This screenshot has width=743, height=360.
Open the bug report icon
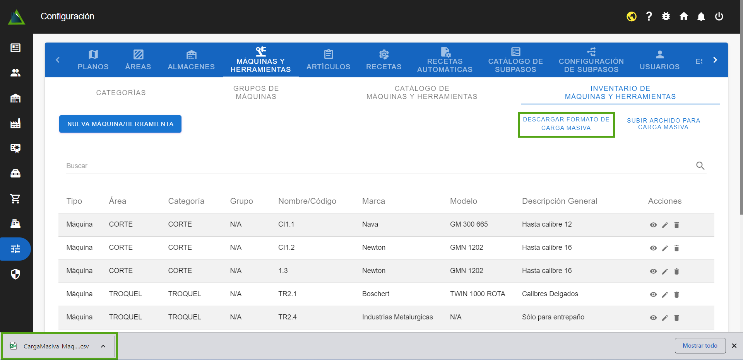pos(666,16)
